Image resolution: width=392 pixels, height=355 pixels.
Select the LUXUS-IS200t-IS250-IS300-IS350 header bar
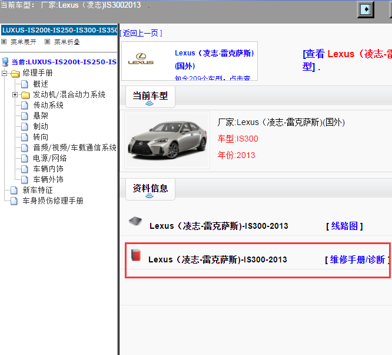click(x=59, y=30)
